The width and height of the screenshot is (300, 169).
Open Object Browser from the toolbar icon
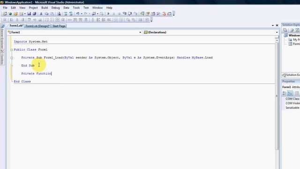(x=153, y=14)
